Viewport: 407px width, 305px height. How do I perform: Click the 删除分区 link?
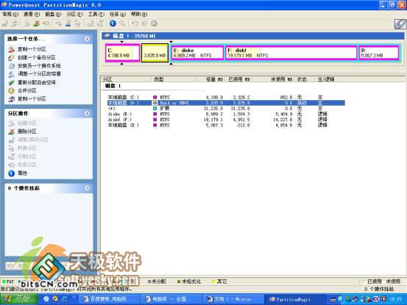point(27,132)
